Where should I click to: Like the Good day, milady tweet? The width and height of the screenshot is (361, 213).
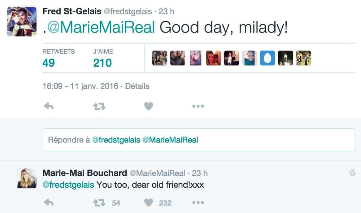pos(149,106)
